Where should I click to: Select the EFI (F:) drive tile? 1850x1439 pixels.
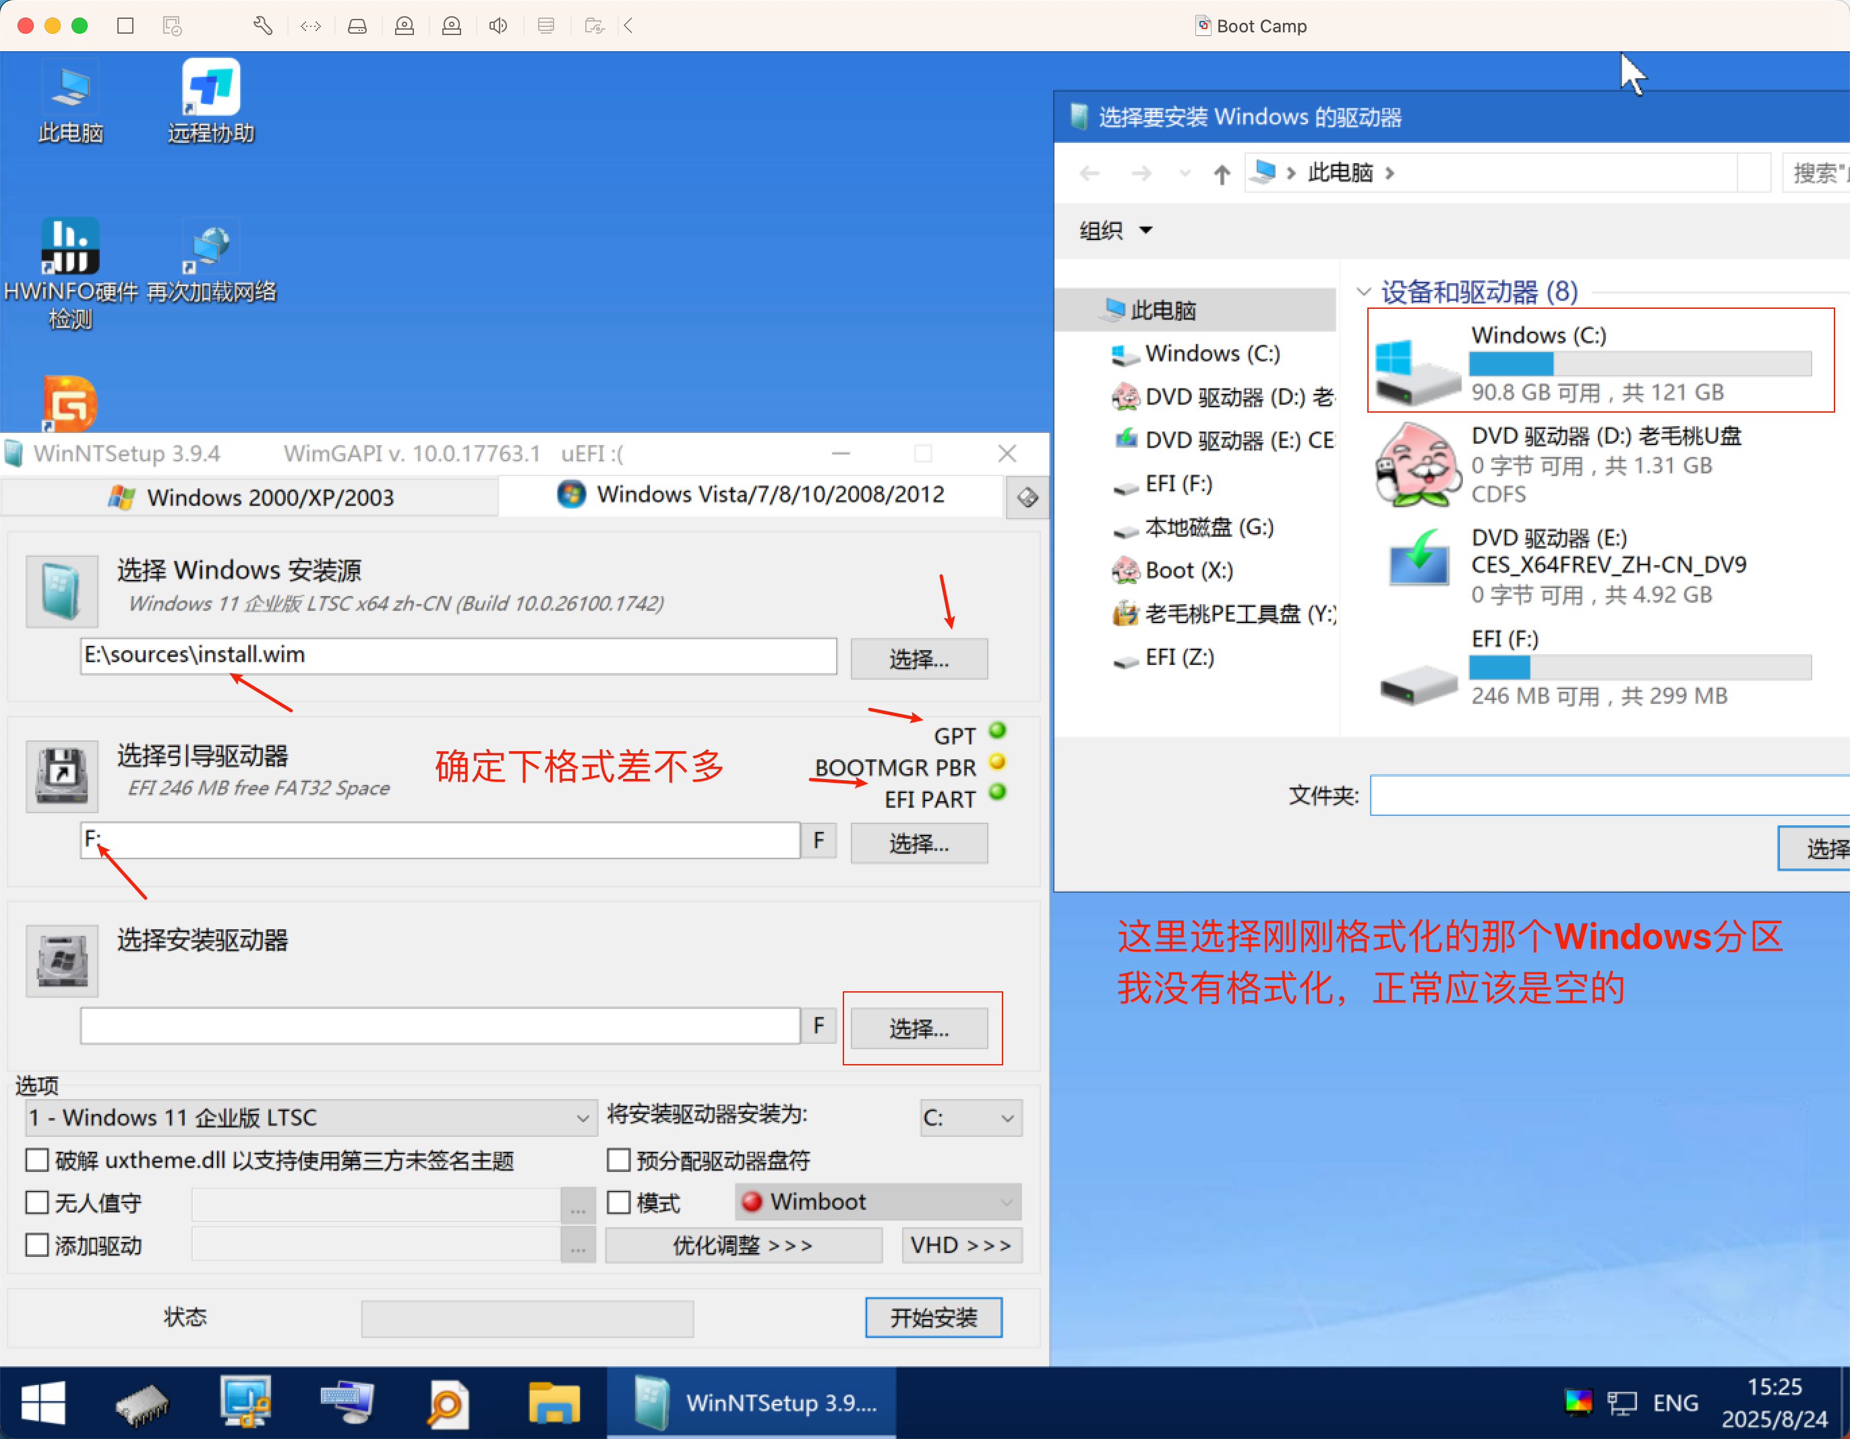1596,670
